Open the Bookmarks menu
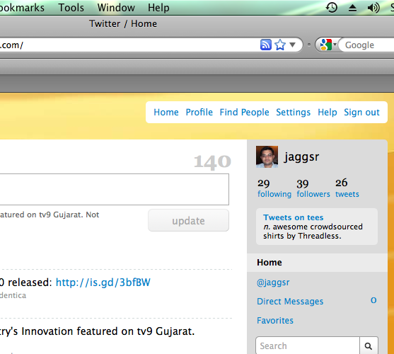The image size is (394, 354). pos(22,8)
